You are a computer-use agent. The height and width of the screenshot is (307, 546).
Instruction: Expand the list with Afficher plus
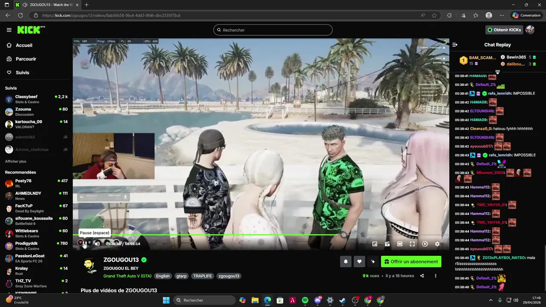coord(16,162)
